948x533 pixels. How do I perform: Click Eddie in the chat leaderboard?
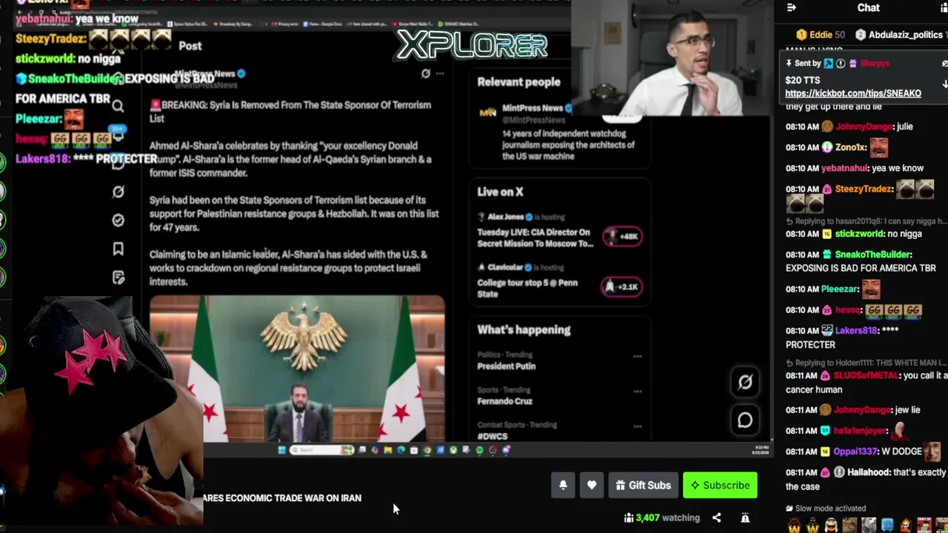tap(821, 35)
